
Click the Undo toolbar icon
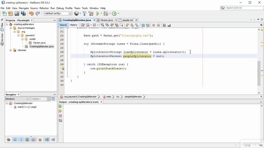31,14
